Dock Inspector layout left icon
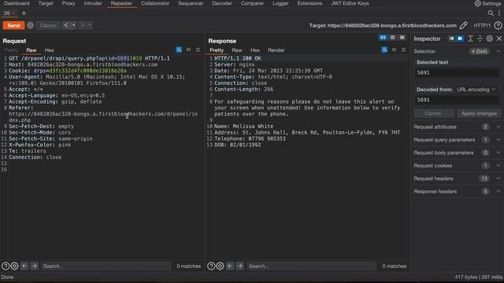This screenshot has width=504, height=283. click(x=451, y=39)
